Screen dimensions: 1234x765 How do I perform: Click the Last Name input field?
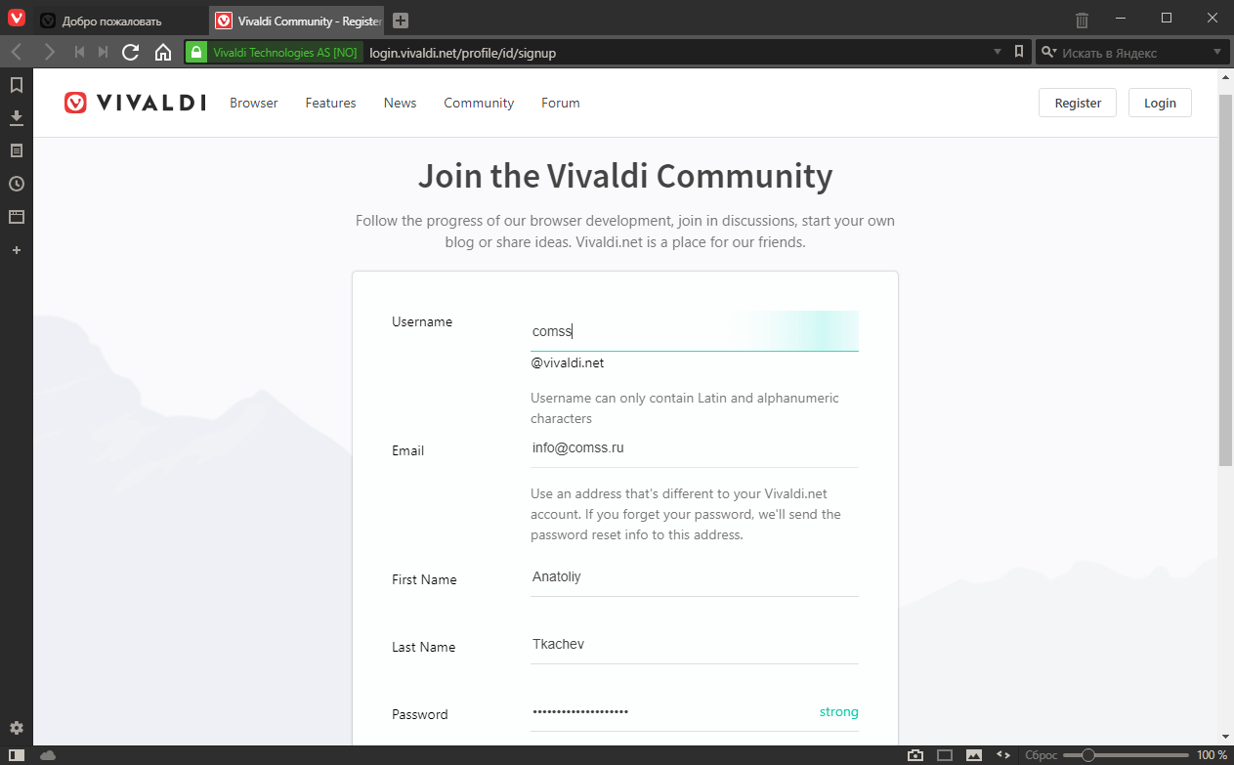pyautogui.click(x=695, y=645)
